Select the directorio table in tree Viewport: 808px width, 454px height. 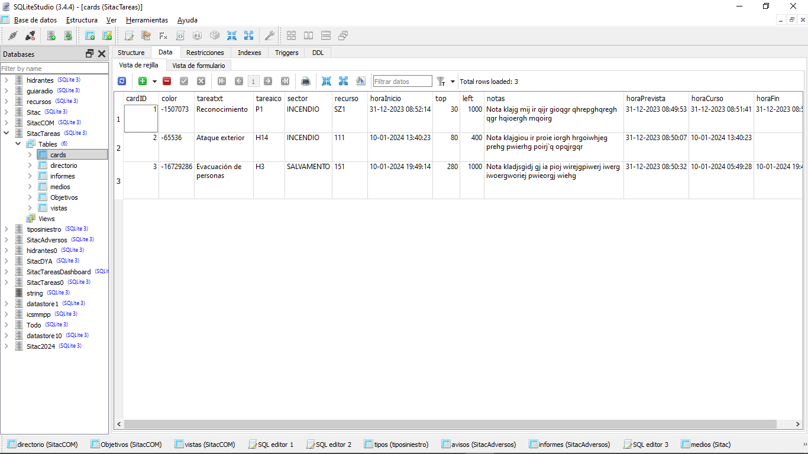(63, 166)
